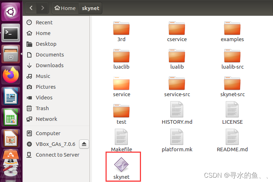The width and height of the screenshot is (273, 182).
Task: Launch LibreOffice Impress from the dock
Action: [x=11, y=138]
